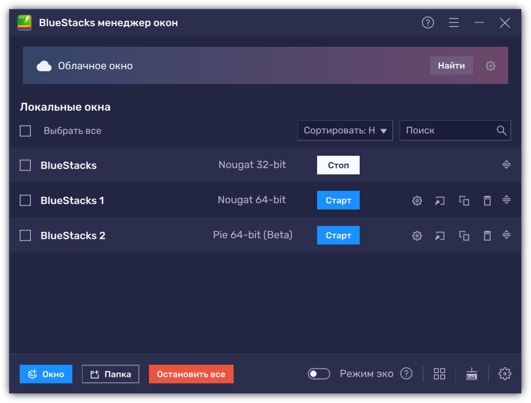Toggle the eco mode switch
The image size is (531, 403).
click(319, 374)
